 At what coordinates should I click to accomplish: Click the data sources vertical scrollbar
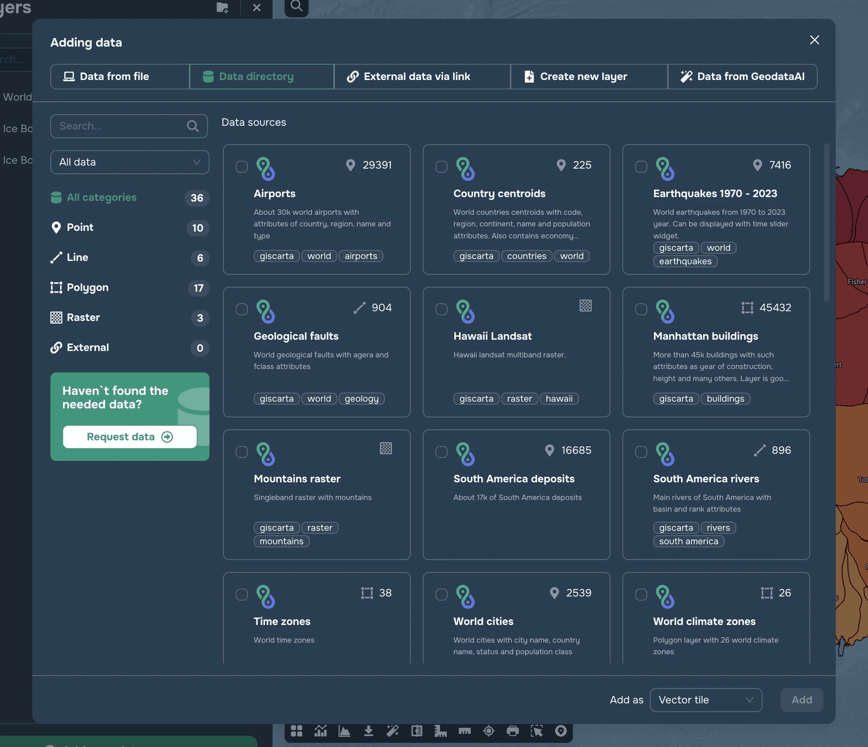click(x=826, y=222)
